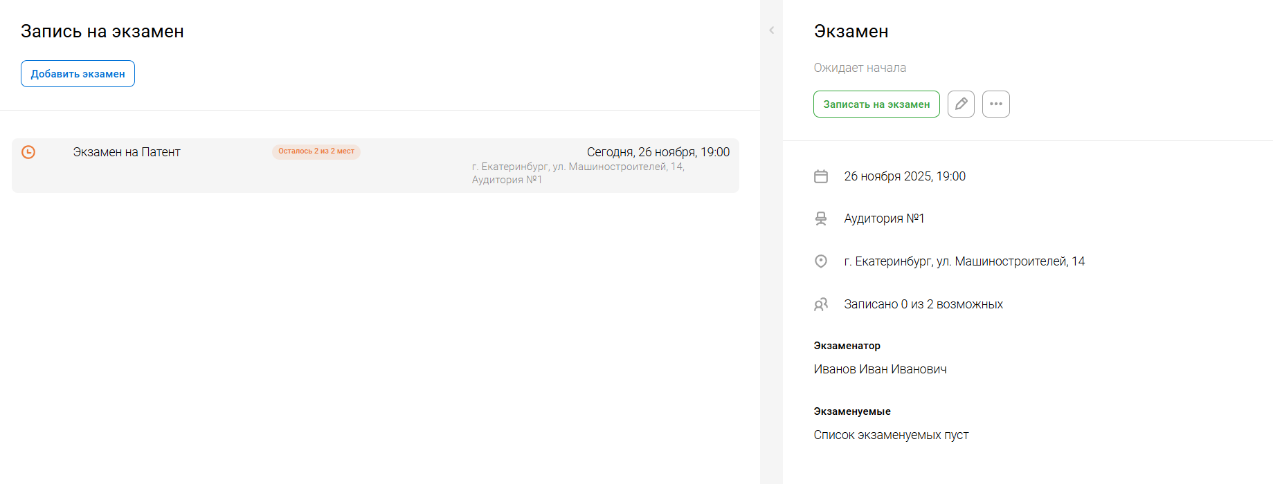
Task: Click the chair icon beside Аудитория №1
Action: pos(821,218)
